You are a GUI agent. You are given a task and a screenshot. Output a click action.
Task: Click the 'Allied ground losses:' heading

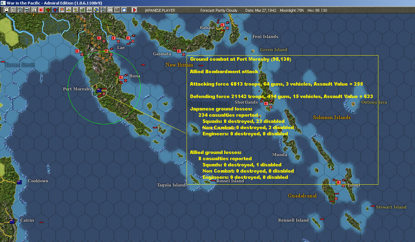coord(216,152)
